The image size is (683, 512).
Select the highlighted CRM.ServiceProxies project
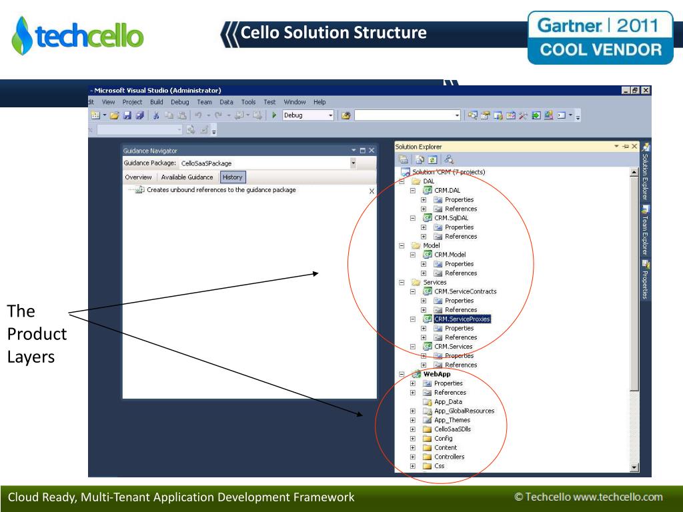click(462, 319)
